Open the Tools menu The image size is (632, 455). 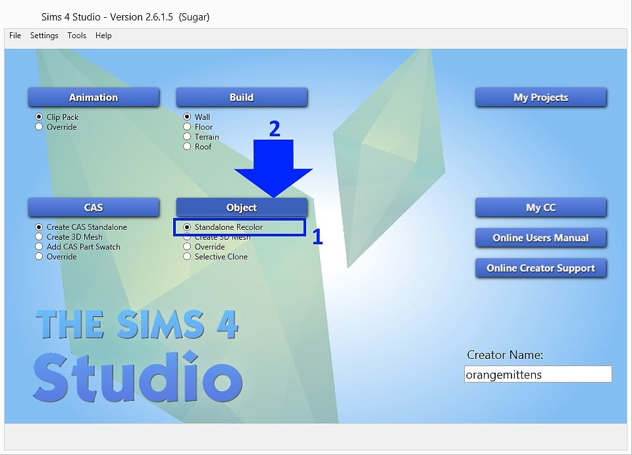[x=76, y=36]
